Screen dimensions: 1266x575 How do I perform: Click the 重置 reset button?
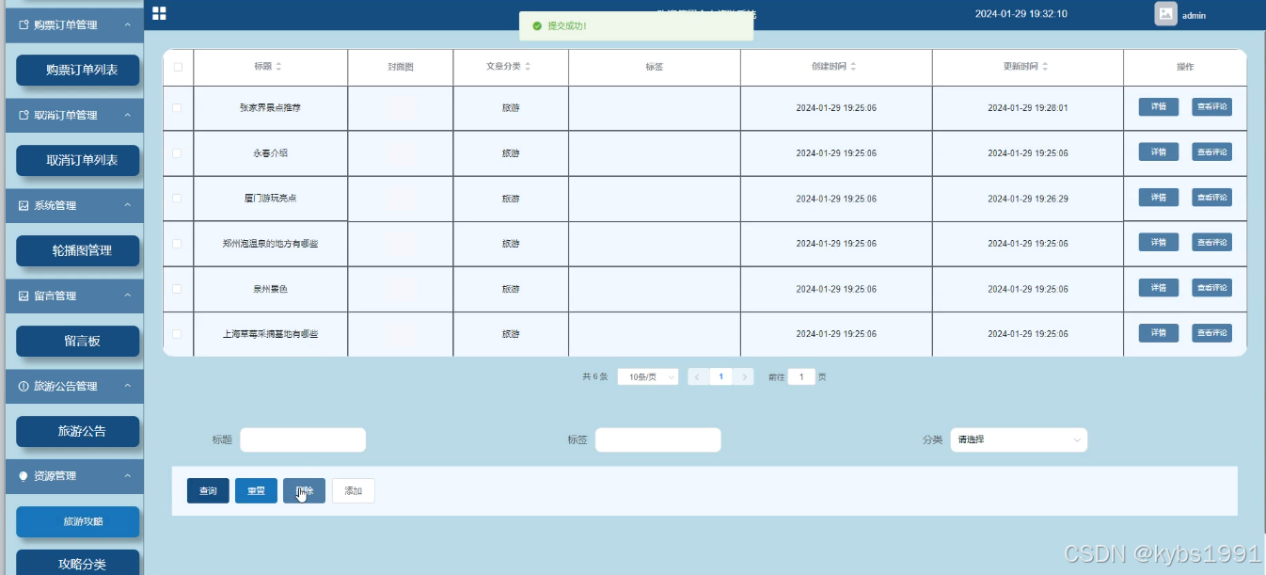tap(256, 491)
